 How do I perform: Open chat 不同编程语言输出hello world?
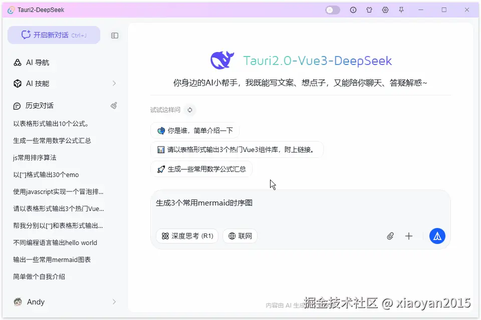point(55,242)
